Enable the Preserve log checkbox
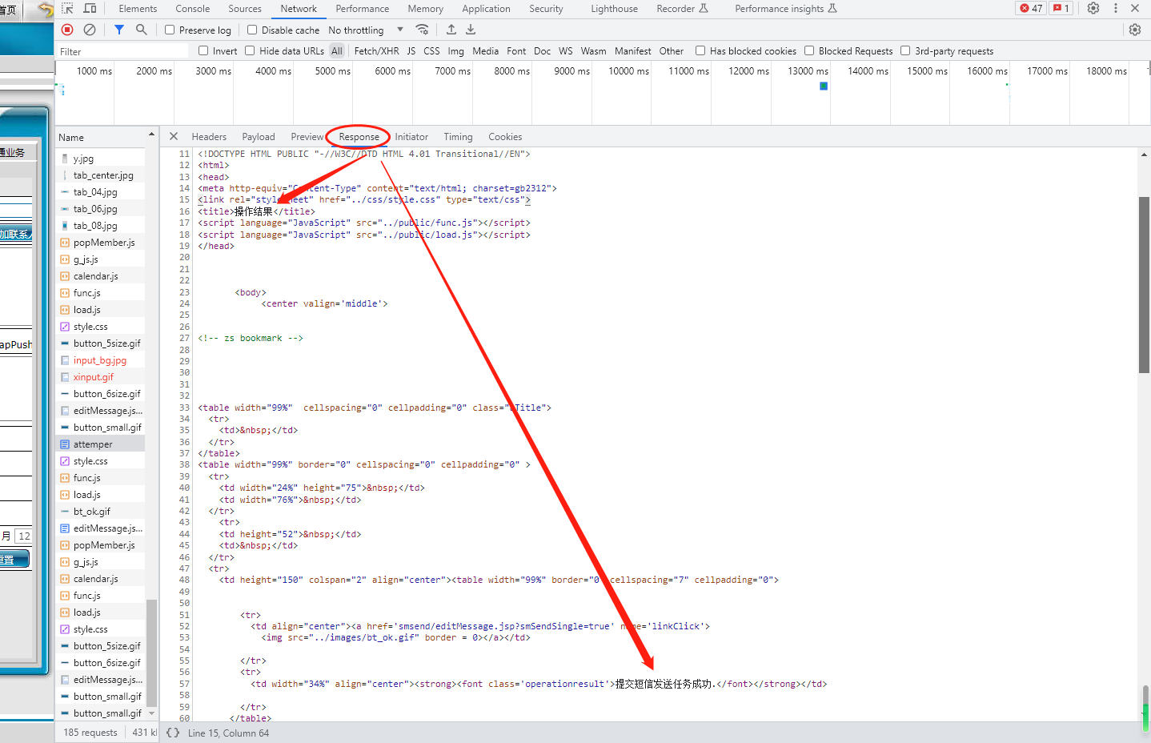The width and height of the screenshot is (1151, 743). click(170, 30)
